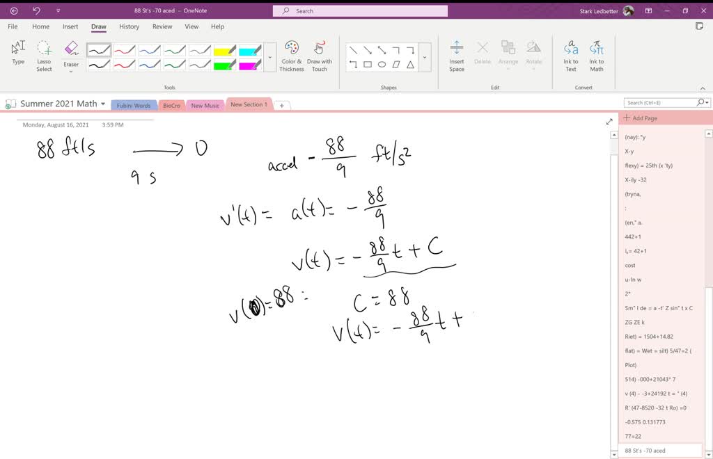Switch to the BioCro section tab

(171, 105)
